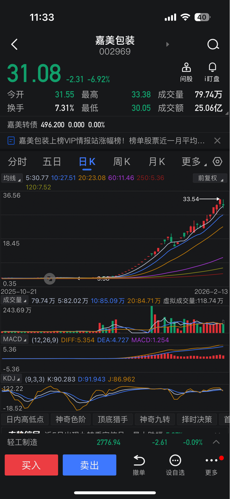Tap the gray circular marker on chart
This screenshot has width=230, height=499.
[50, 279]
